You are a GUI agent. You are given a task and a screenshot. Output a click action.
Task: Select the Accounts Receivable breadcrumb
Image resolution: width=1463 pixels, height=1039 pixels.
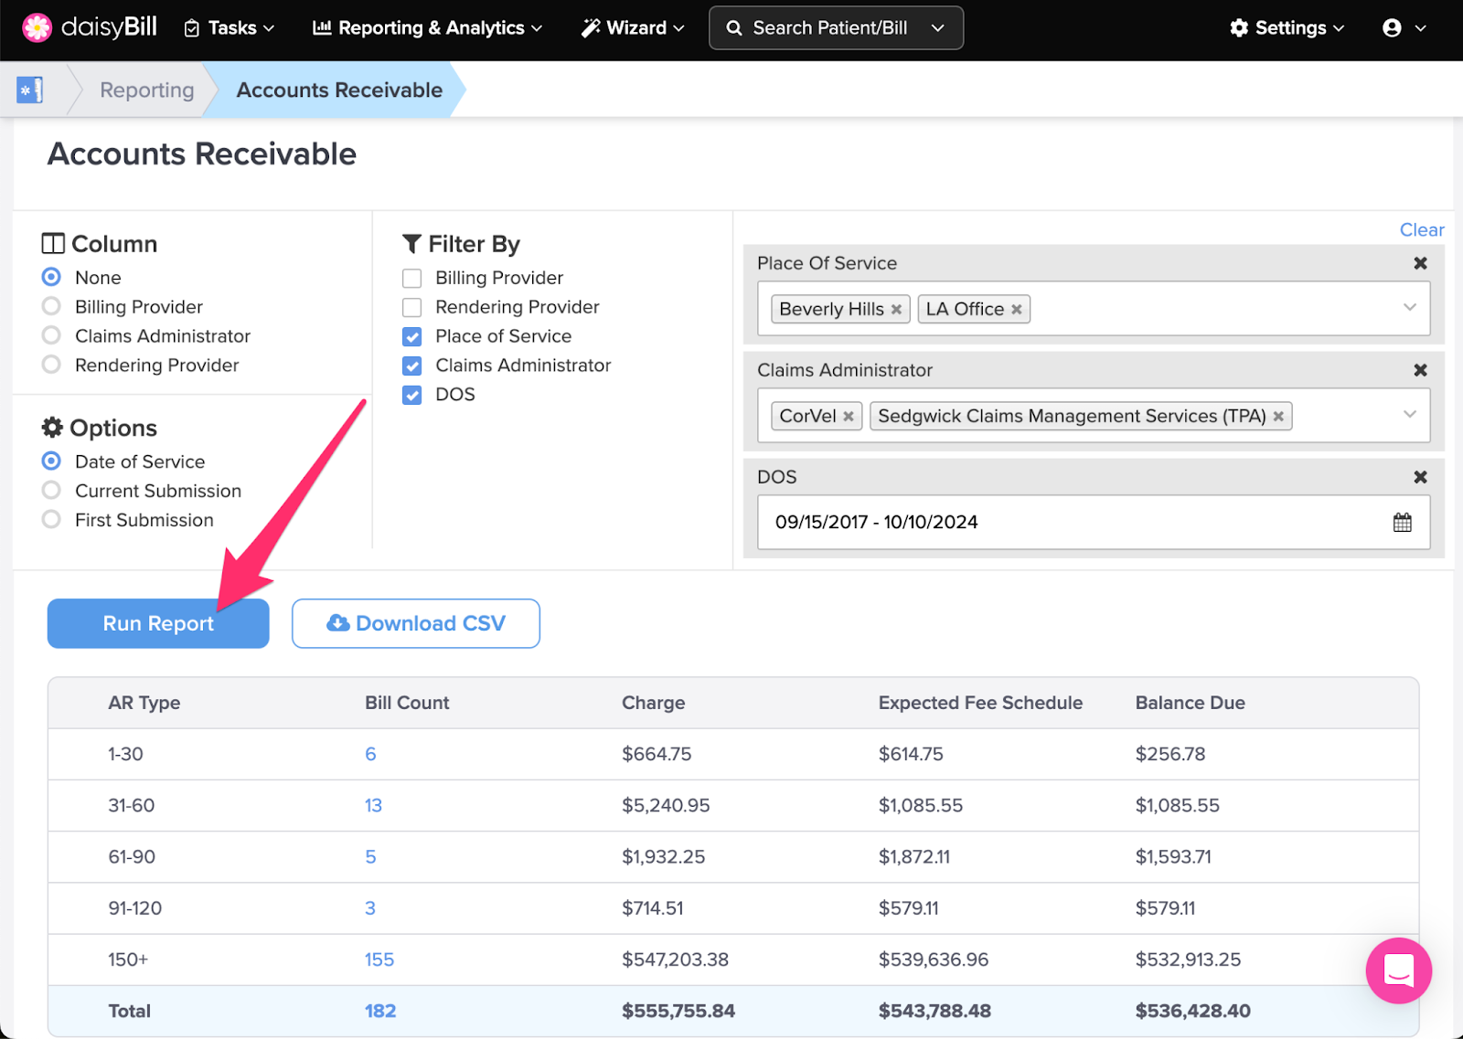[x=339, y=90]
